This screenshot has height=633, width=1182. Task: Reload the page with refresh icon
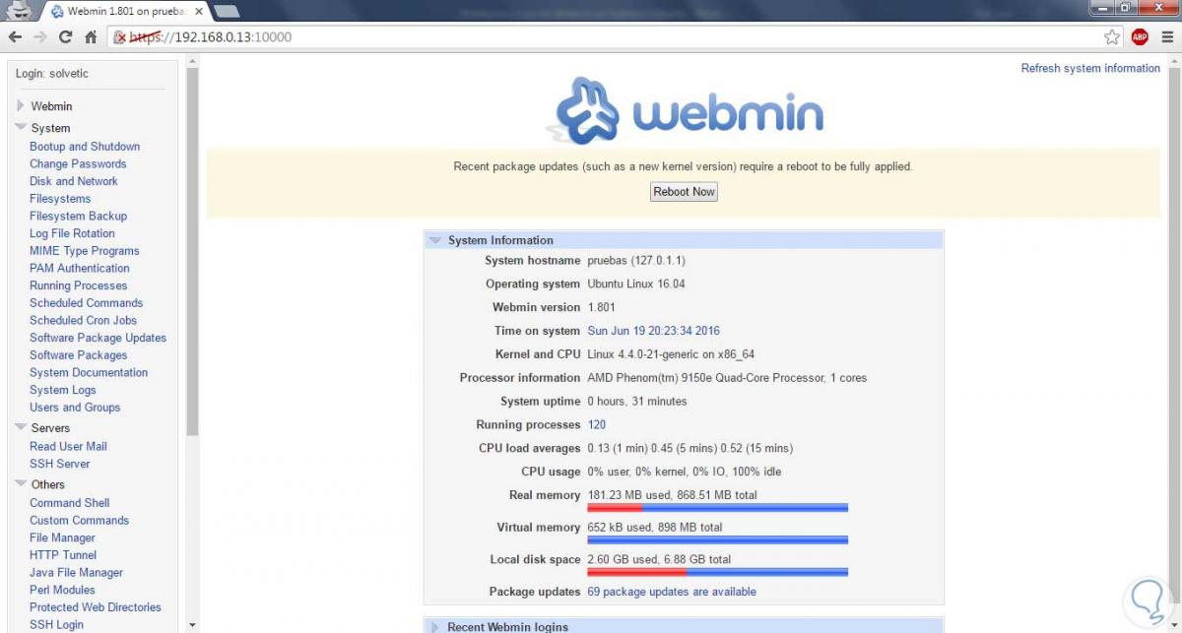(66, 37)
